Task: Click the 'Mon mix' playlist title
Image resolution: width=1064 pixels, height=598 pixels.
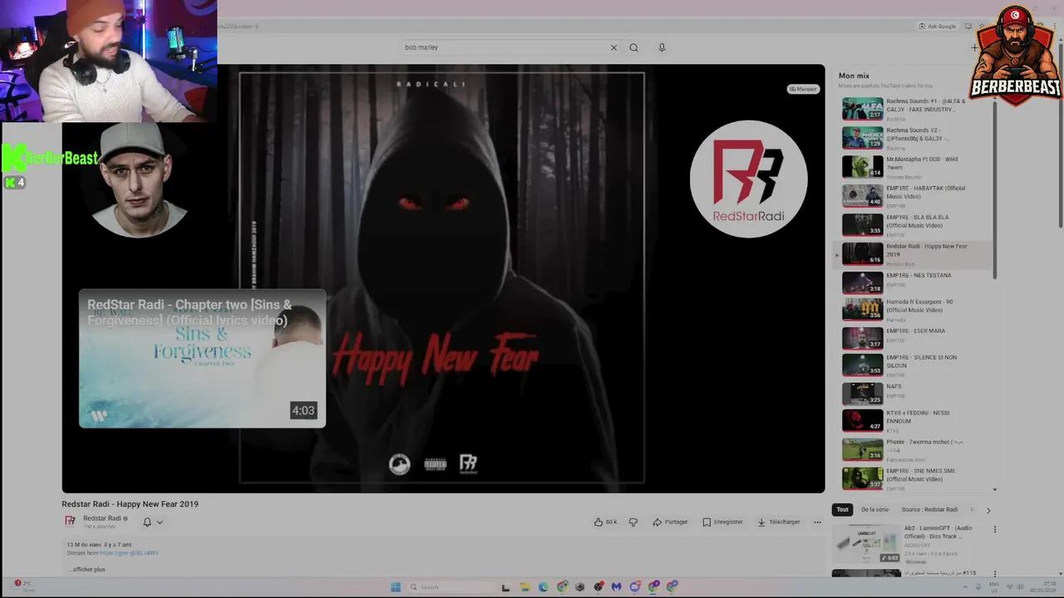Action: [854, 76]
